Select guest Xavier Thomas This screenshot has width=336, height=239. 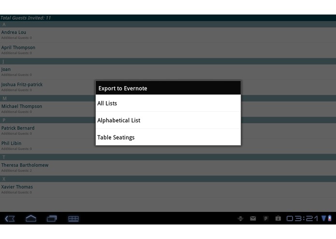(168, 190)
